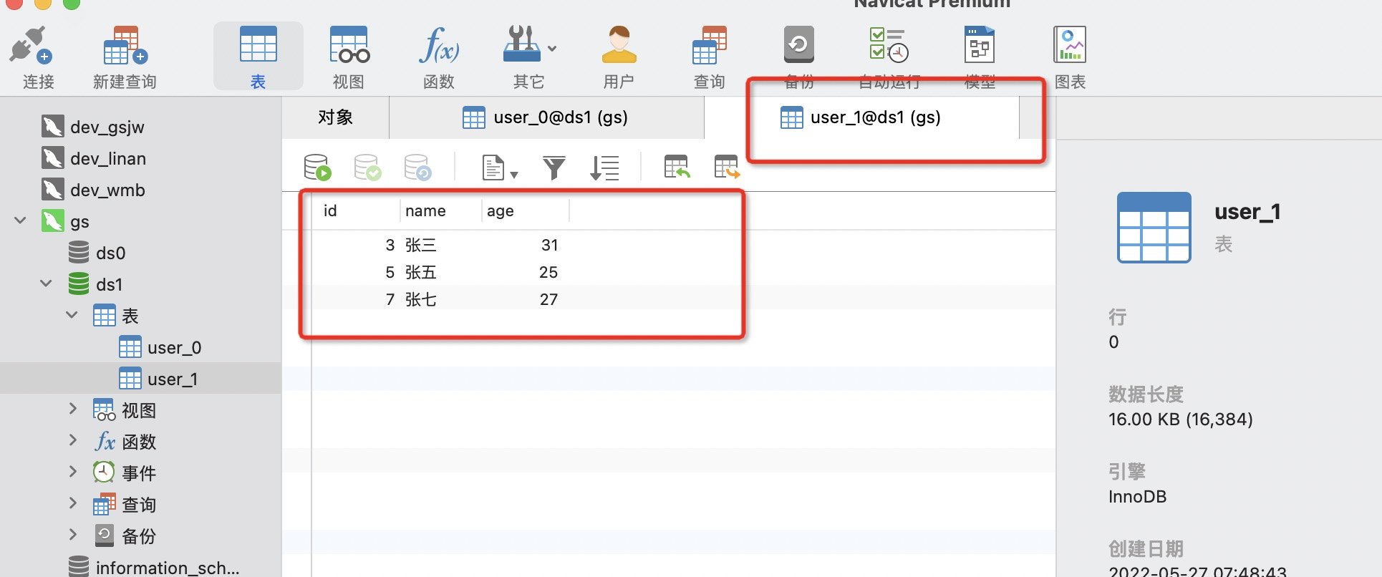Collapse the 表 tables folder

coord(72,315)
